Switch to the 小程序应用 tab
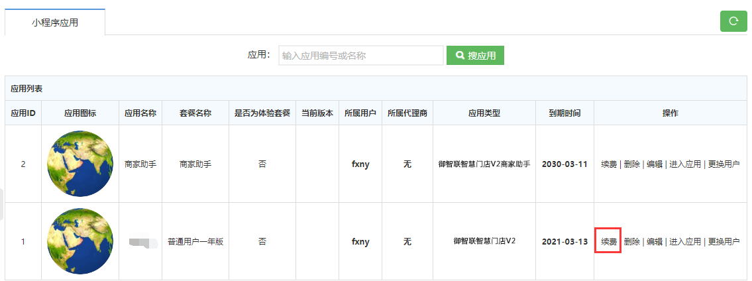Screen dimensions: 752x281 pos(55,23)
